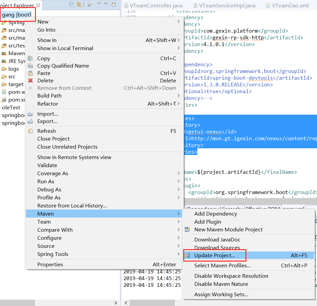Click New Maven Module Project icon

[188, 229]
